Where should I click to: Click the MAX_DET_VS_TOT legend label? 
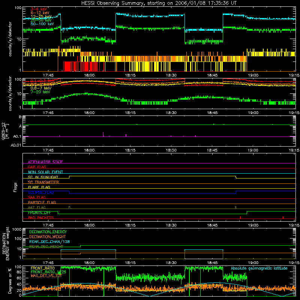[x=46, y=276]
